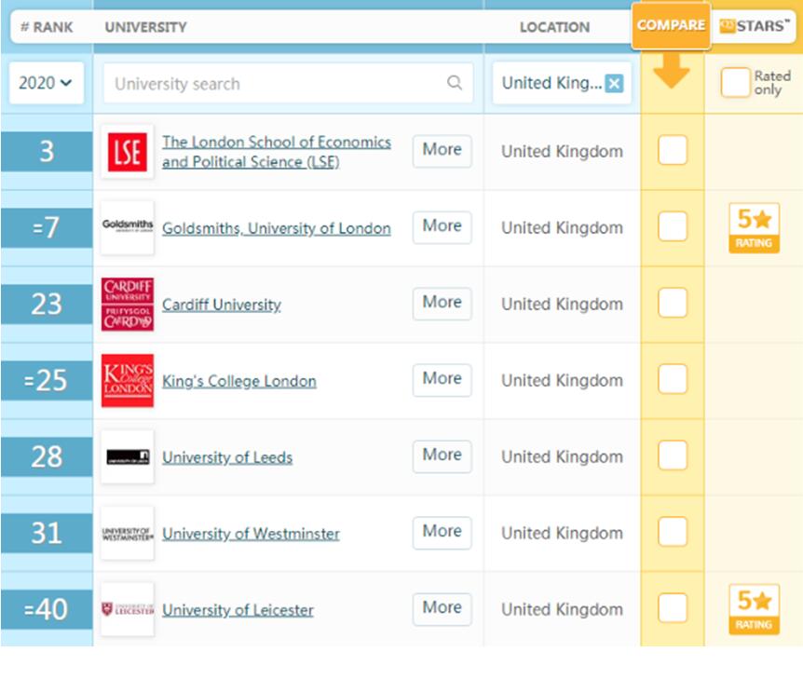Click the LSE logo icon
Image resolution: width=803 pixels, height=693 pixels.
[x=128, y=151]
